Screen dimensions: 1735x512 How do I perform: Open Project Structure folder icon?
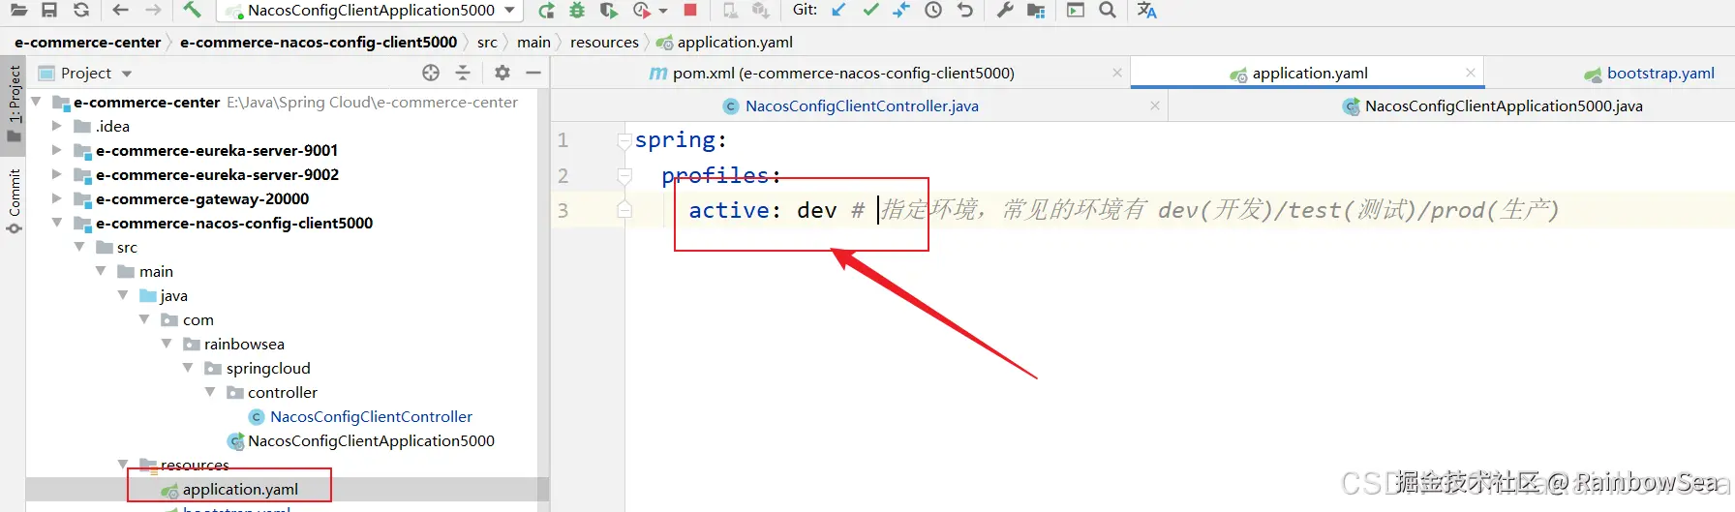click(1036, 11)
